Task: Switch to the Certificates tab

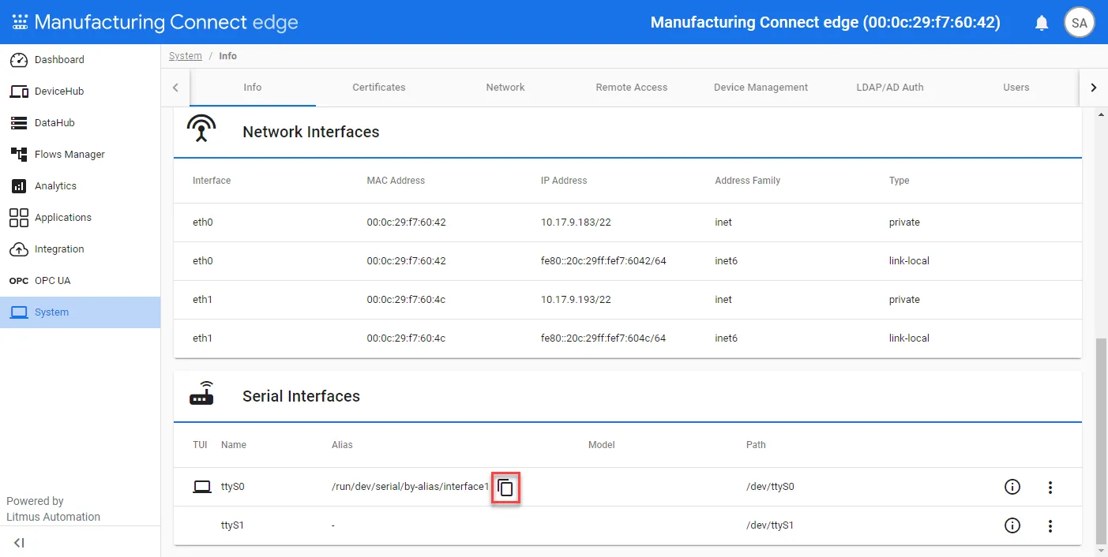Action: tap(379, 88)
